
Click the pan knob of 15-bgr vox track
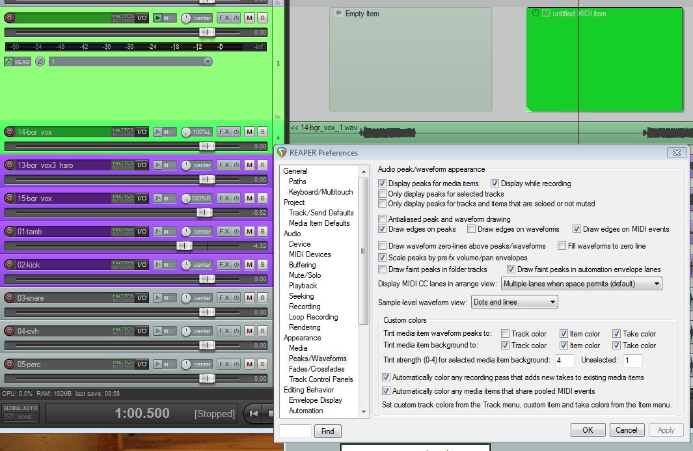coord(186,198)
